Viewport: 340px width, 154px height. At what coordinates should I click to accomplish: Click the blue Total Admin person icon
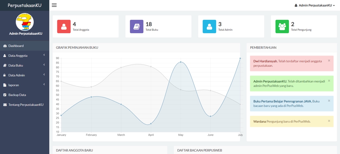coord(209,26)
